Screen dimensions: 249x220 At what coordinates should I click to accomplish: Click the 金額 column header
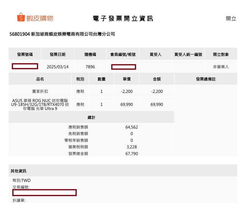click(157, 79)
